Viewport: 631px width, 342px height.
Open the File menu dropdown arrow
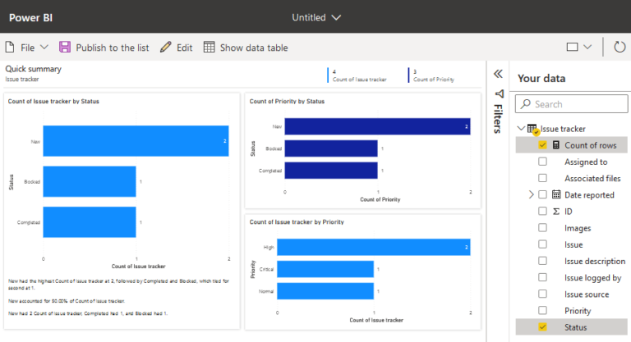click(44, 48)
